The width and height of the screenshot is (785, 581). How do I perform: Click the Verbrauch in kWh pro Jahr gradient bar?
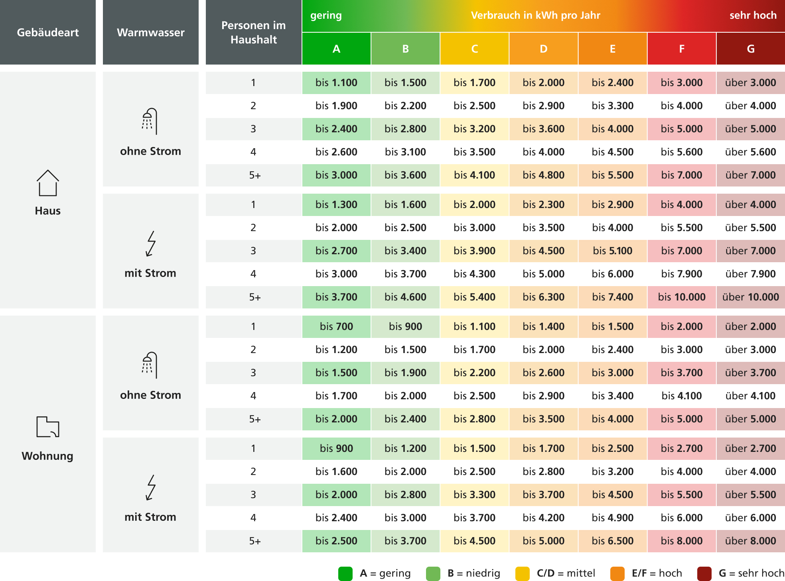click(544, 16)
